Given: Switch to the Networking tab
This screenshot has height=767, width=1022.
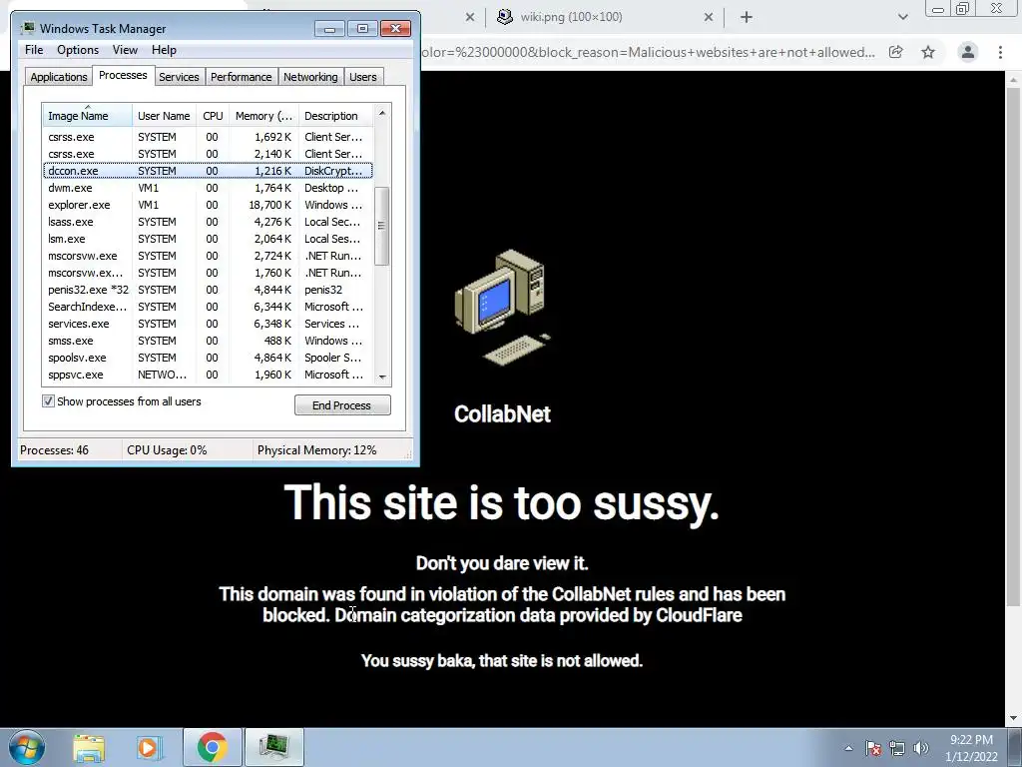Looking at the screenshot, I should [310, 77].
